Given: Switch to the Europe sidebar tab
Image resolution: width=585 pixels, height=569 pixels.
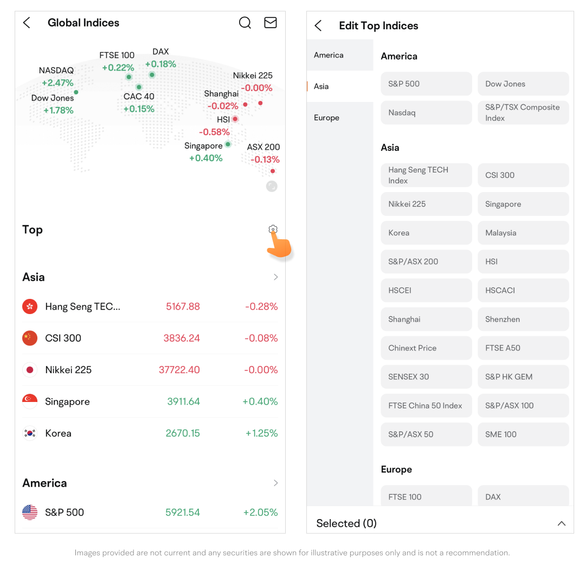Looking at the screenshot, I should (x=327, y=118).
